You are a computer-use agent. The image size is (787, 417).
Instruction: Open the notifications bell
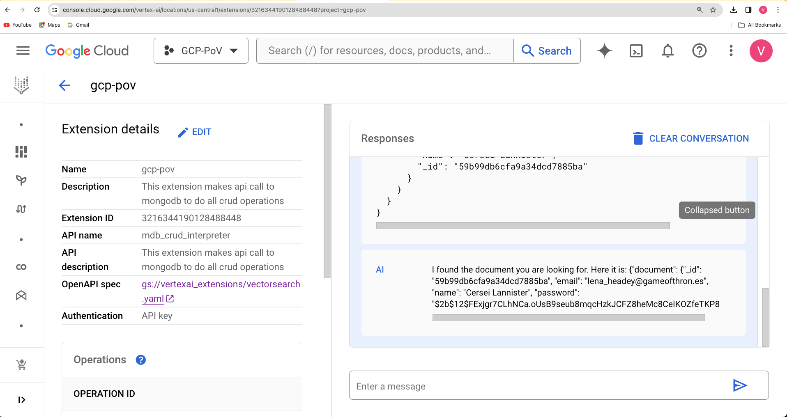668,51
